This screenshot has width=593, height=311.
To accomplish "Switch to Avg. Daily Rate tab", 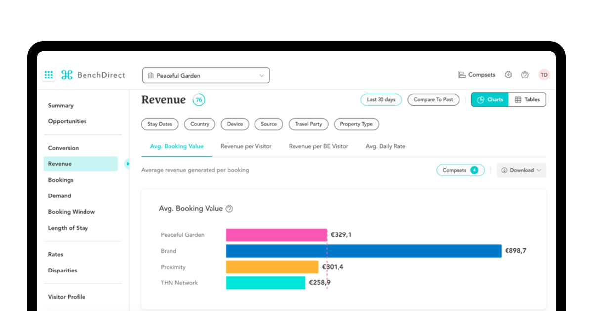I will point(385,147).
